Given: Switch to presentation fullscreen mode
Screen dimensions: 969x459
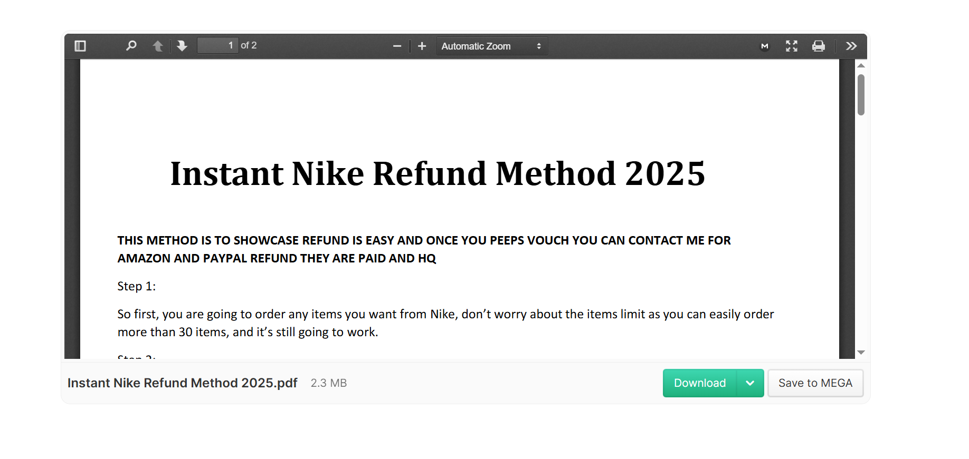Looking at the screenshot, I should pyautogui.click(x=792, y=46).
